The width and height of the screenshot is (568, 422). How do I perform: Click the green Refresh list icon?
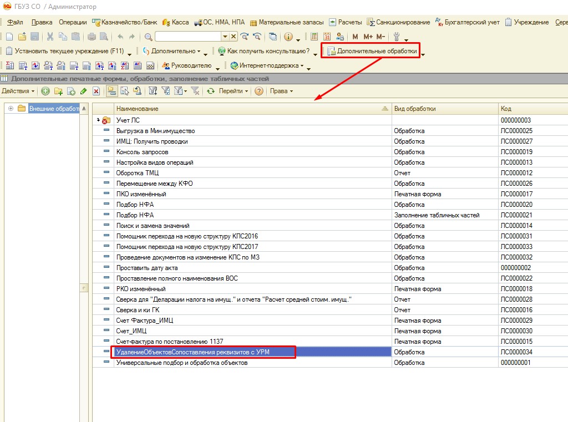point(211,91)
